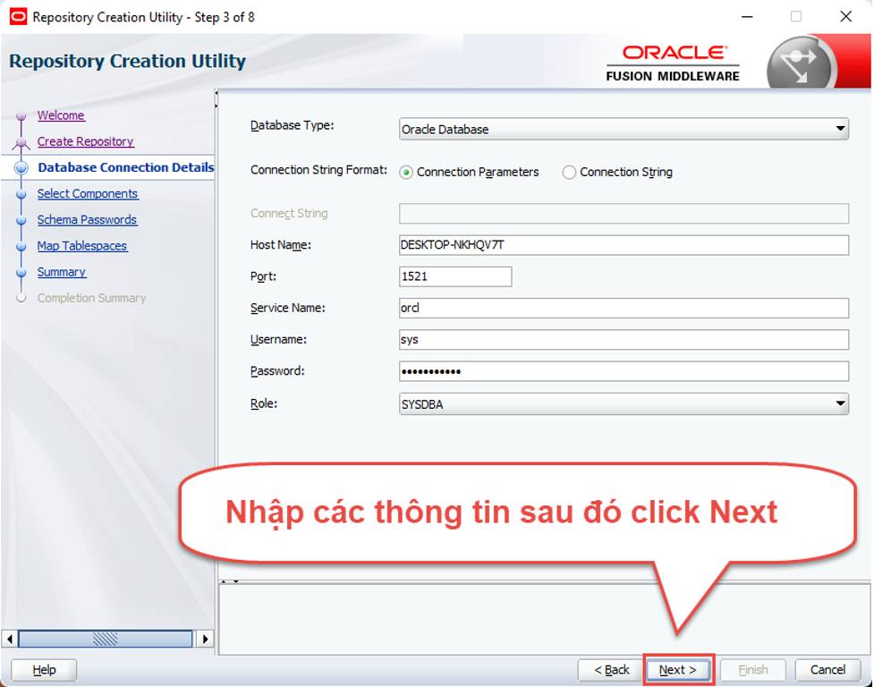Open the Schema Passwords step
The width and height of the screenshot is (874, 687).
tap(87, 219)
